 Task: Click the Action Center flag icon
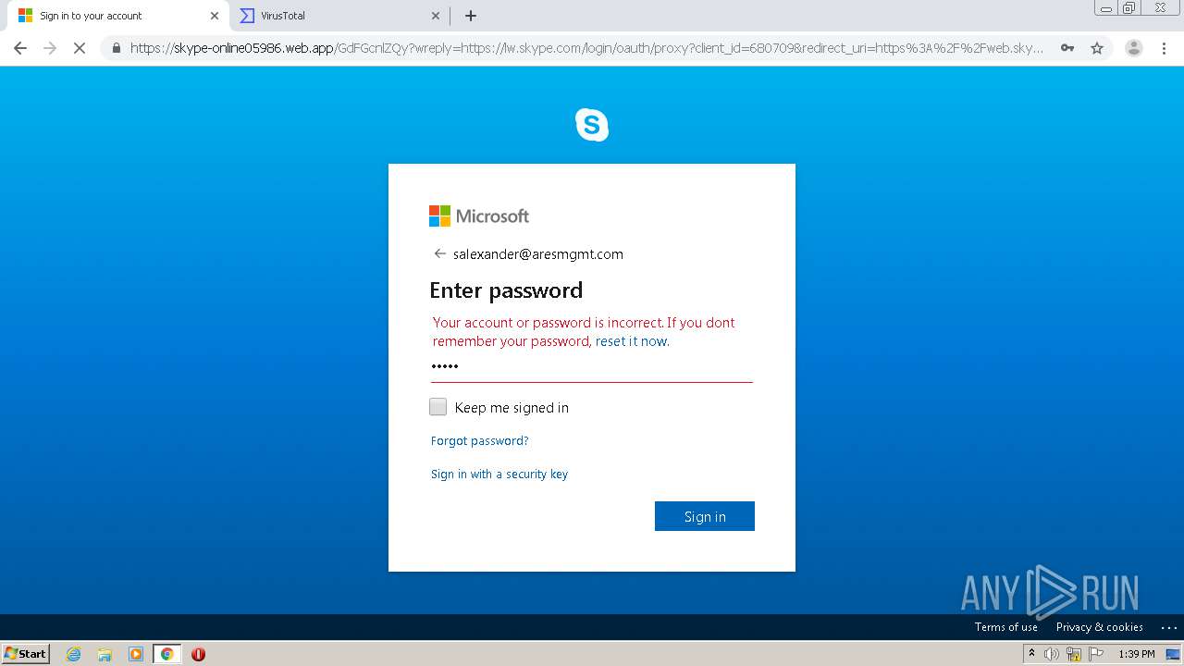[x=1096, y=654]
